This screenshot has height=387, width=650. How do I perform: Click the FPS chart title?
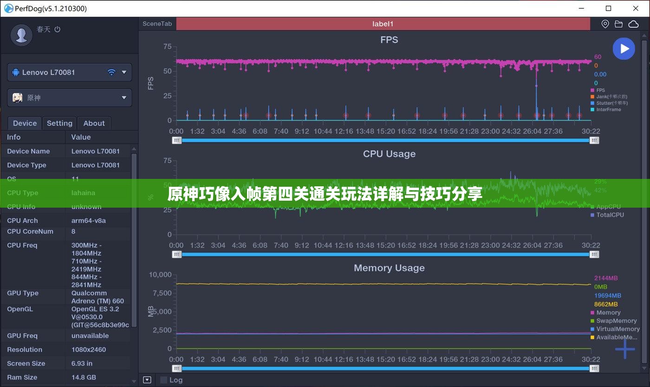389,40
